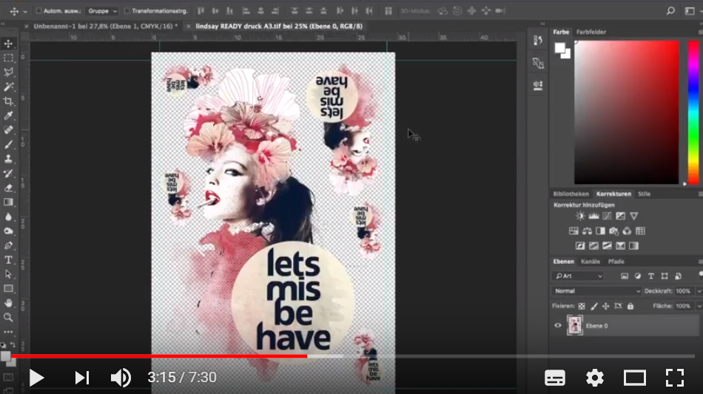Select the Dodge tool

pos(9,231)
